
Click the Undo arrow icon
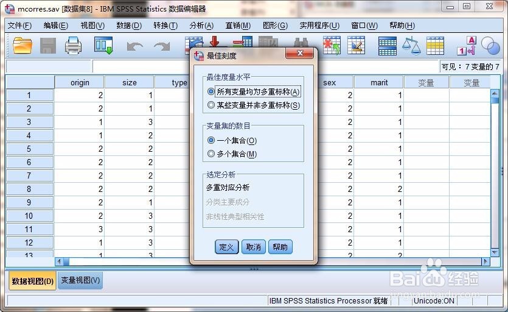click(x=135, y=46)
